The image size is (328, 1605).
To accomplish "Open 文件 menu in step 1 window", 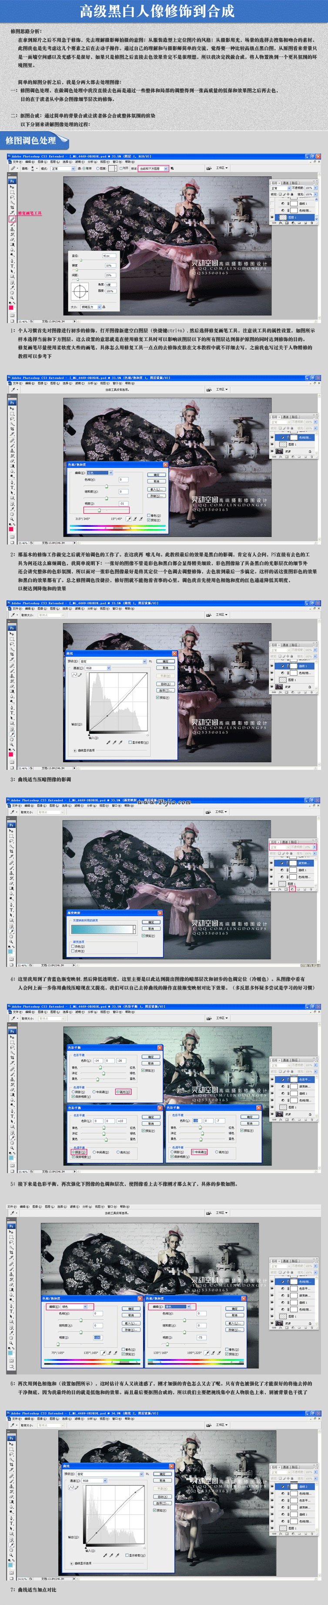I will coord(17,163).
